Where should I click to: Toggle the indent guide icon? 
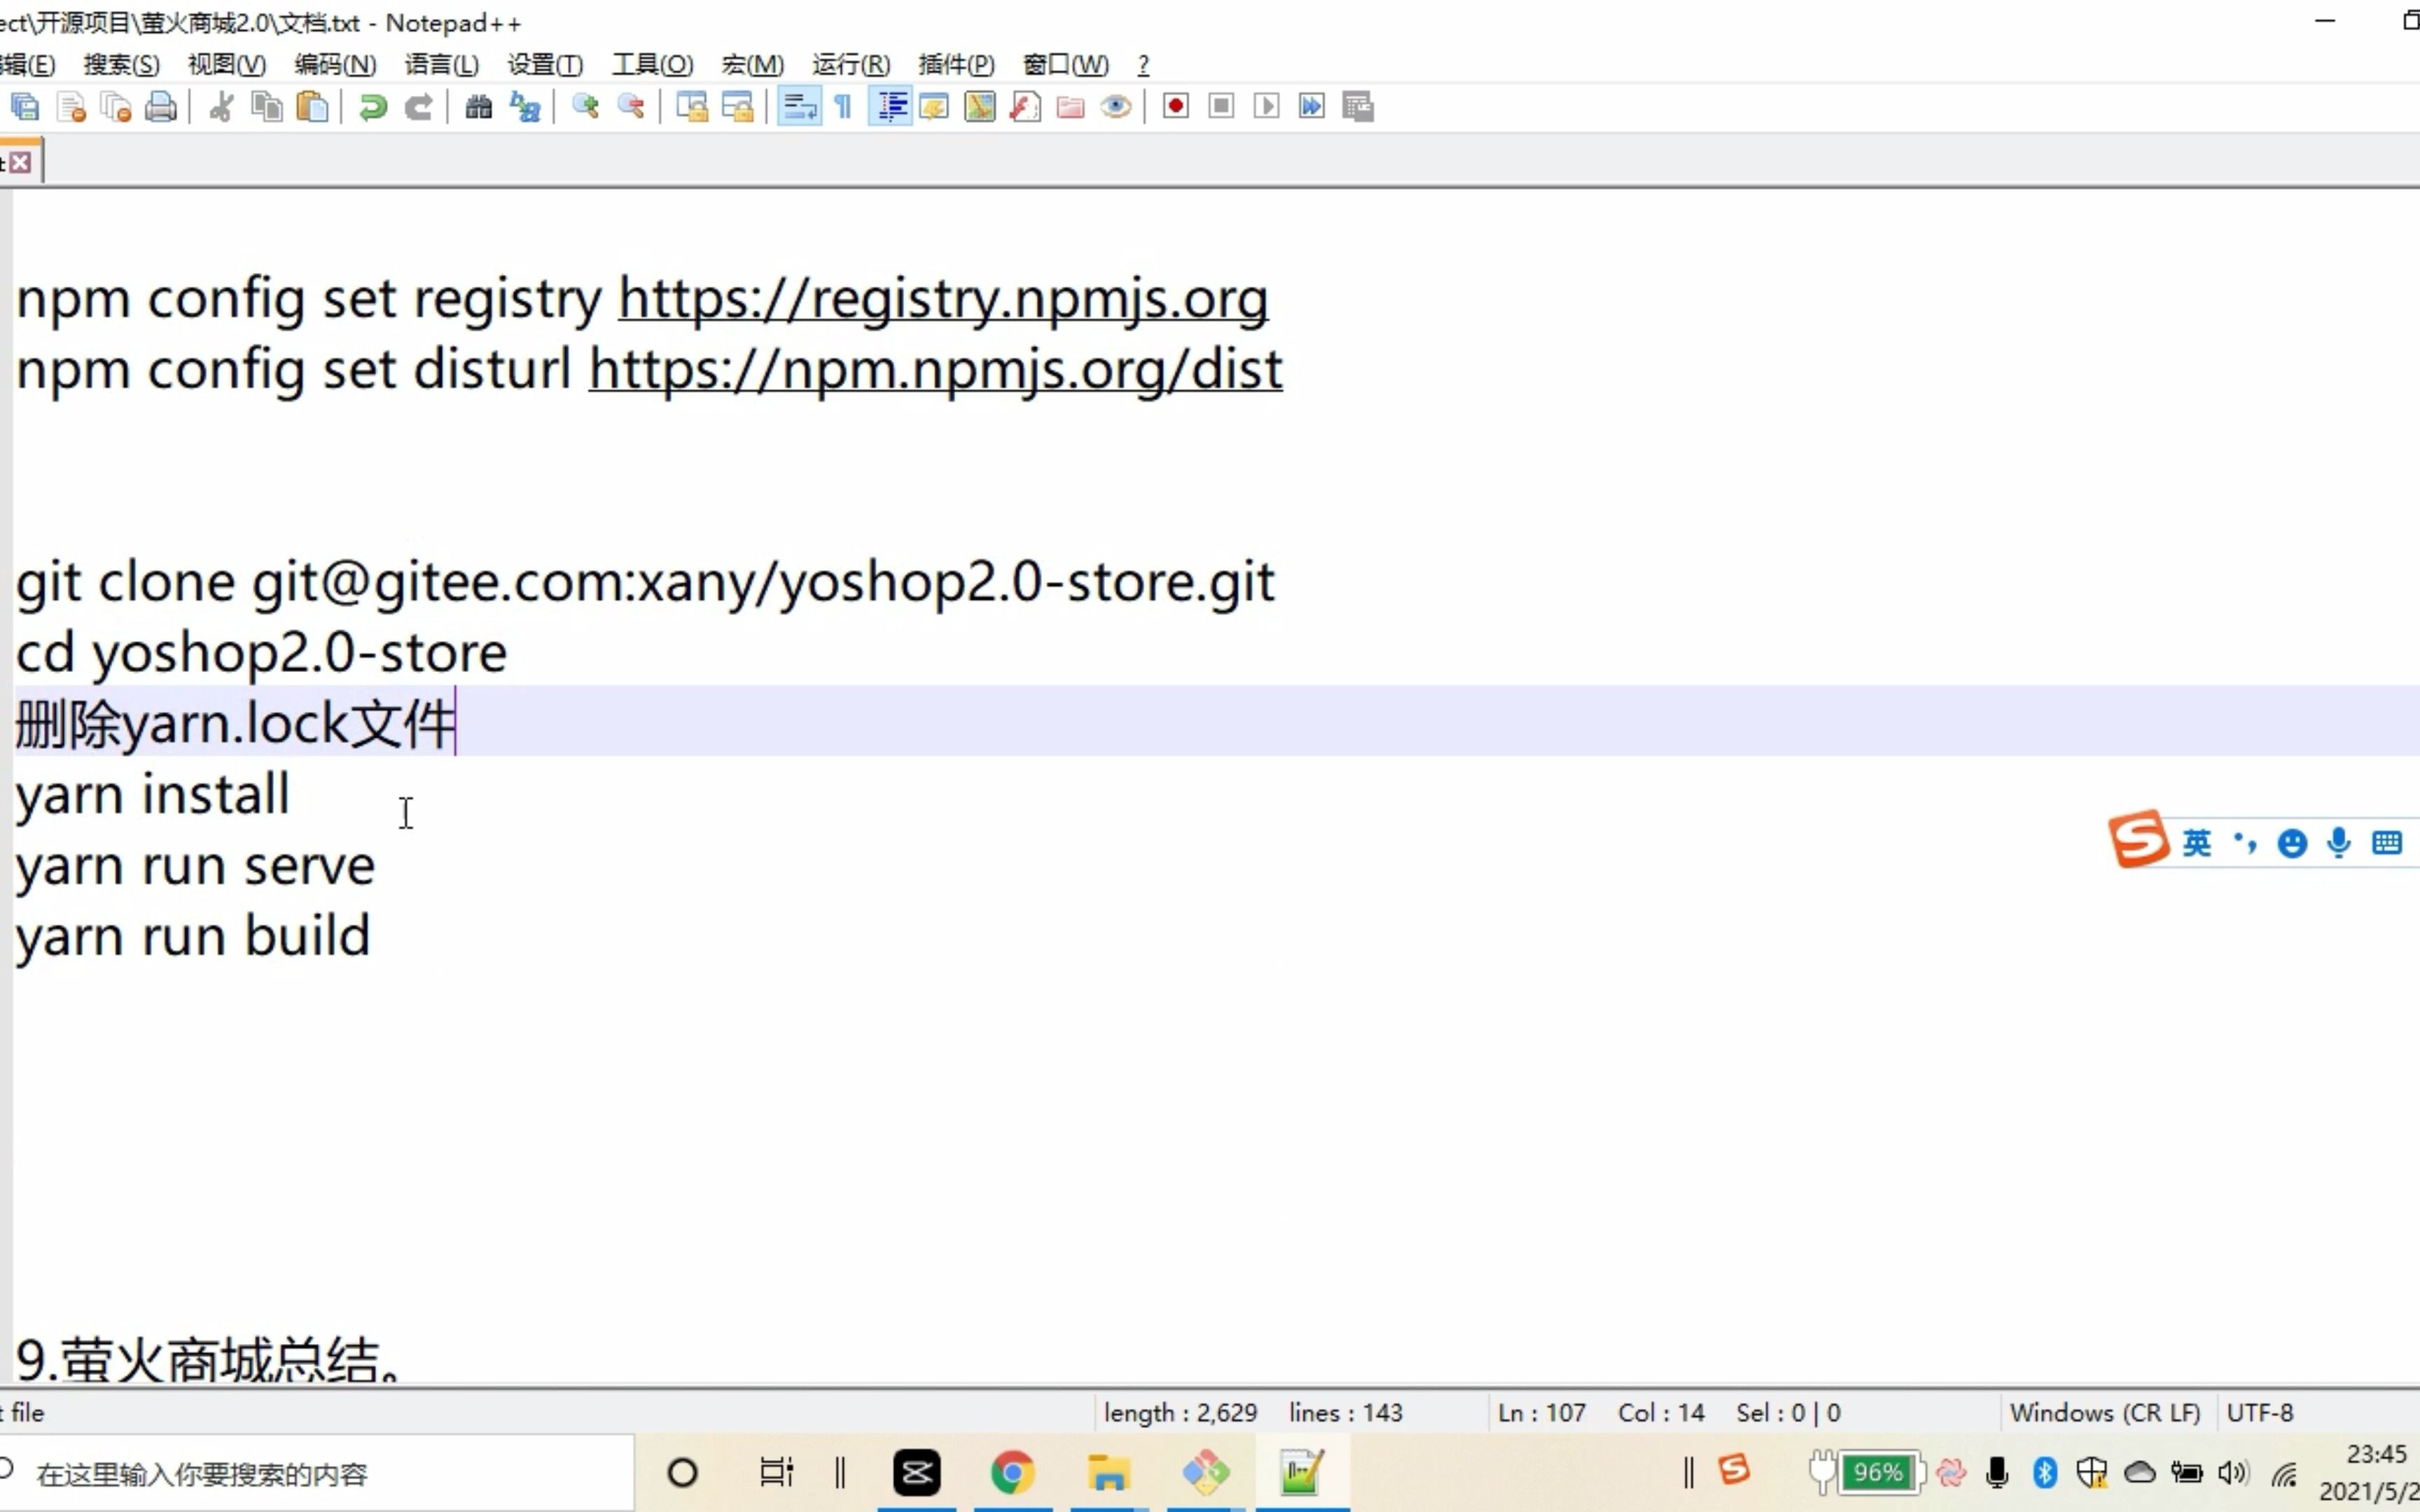coord(890,106)
